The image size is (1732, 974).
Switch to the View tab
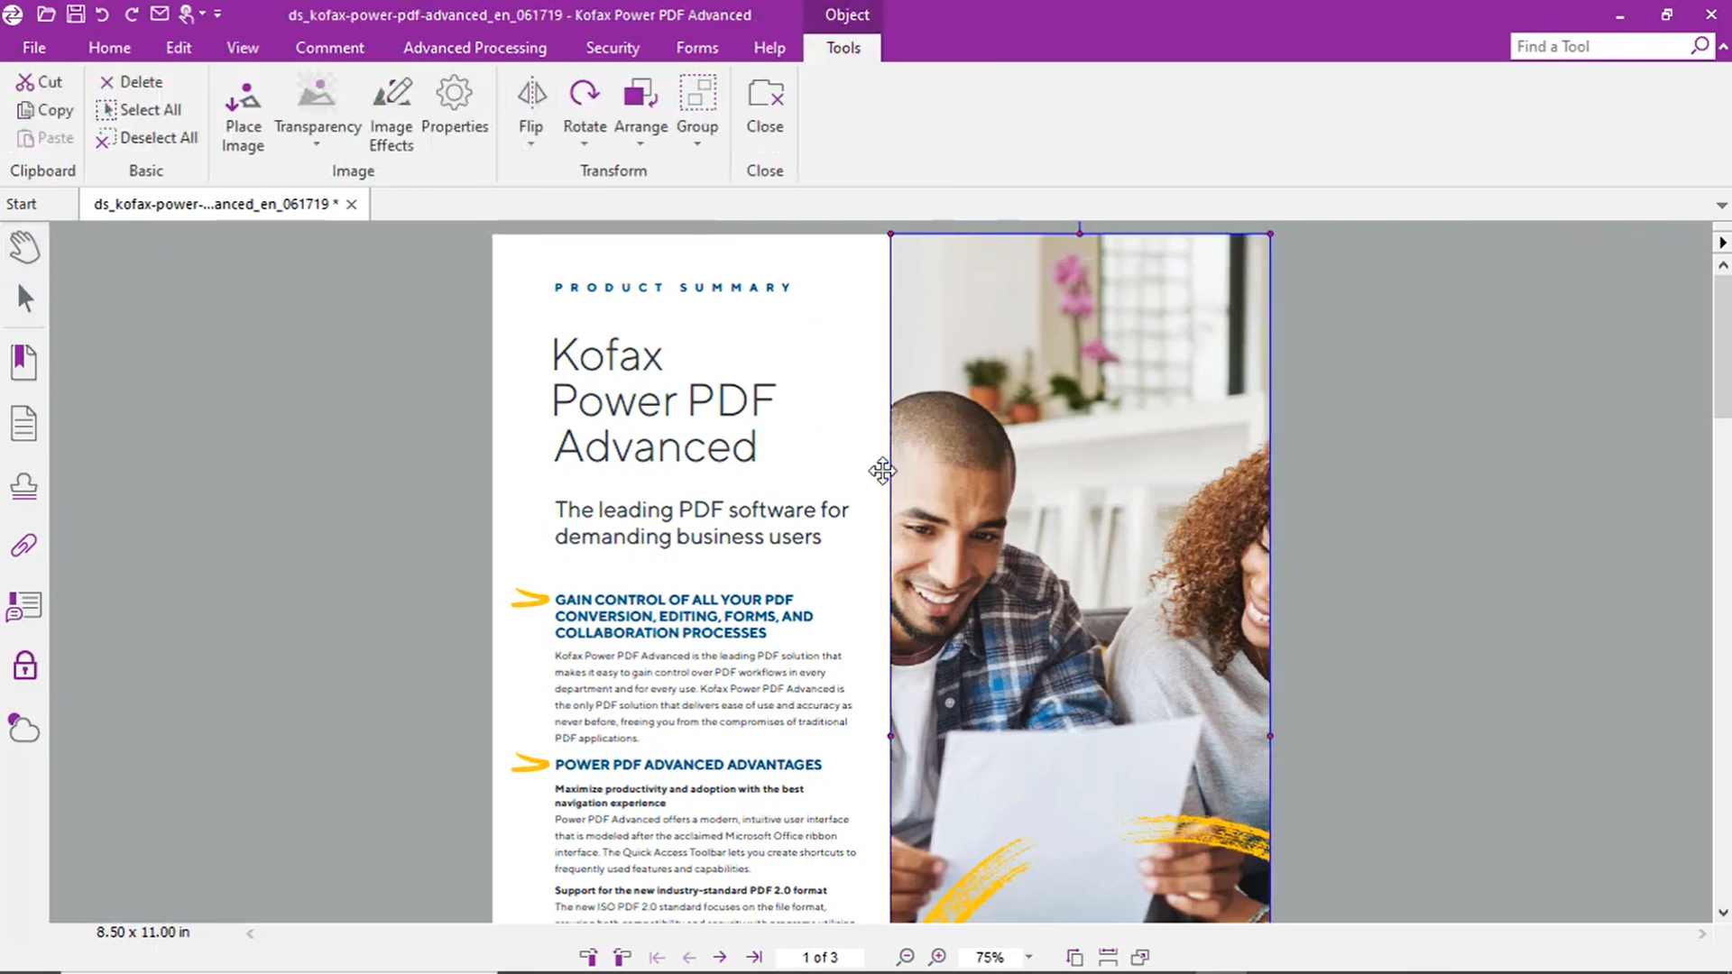tap(243, 48)
